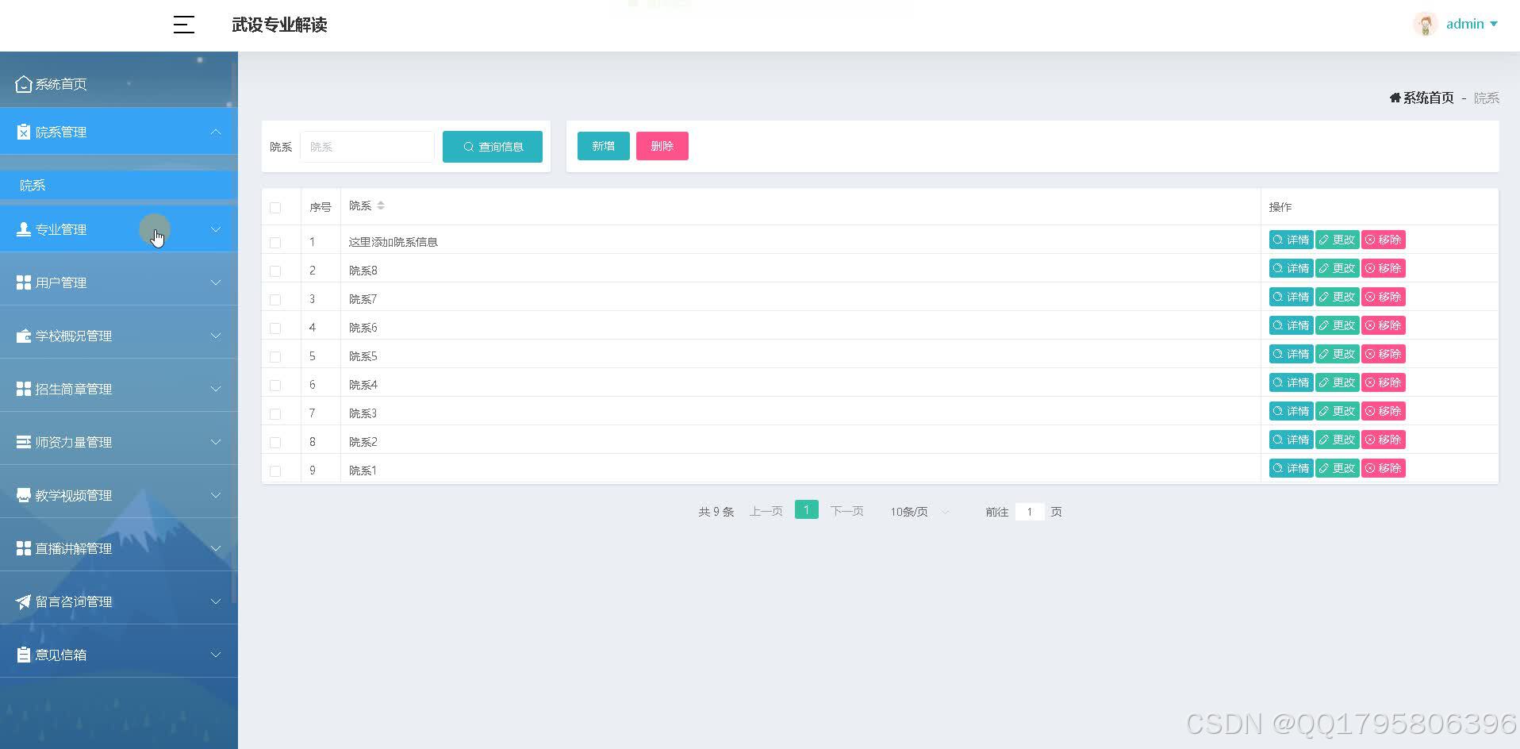1520x749 pixels.
Task: Click 更改 for 院系7 row
Action: click(x=1337, y=297)
